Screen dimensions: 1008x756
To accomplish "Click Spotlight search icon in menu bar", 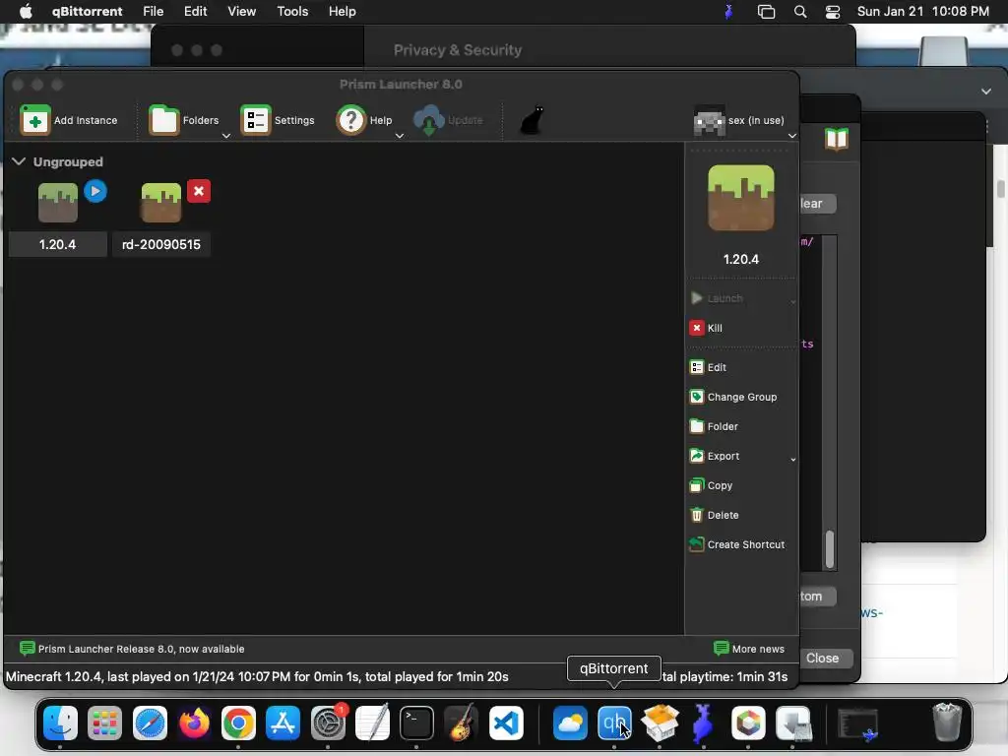I will [x=800, y=12].
